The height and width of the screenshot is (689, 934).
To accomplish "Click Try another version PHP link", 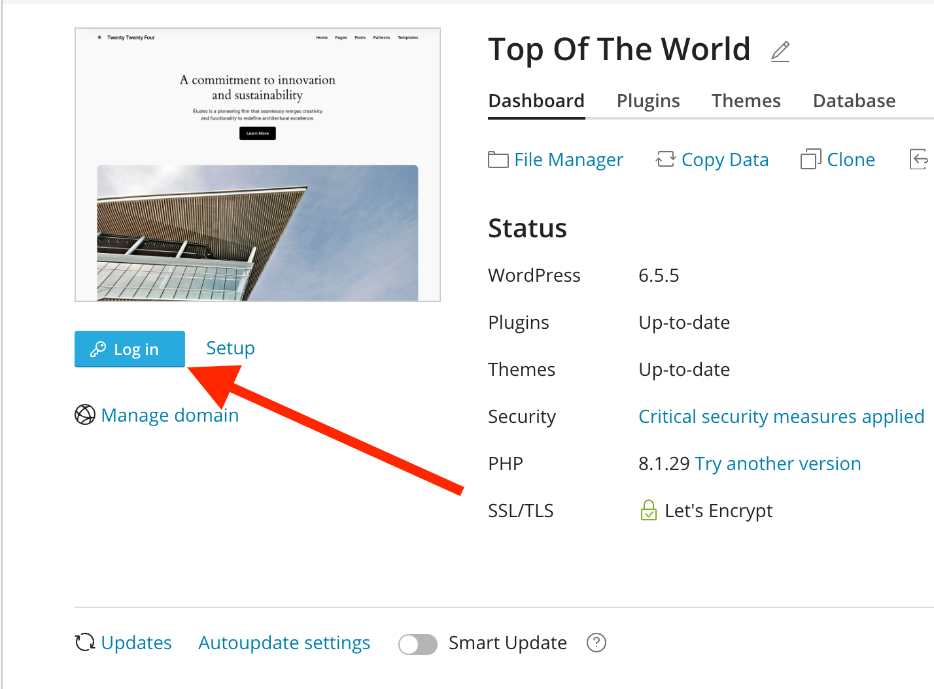I will (x=778, y=463).
